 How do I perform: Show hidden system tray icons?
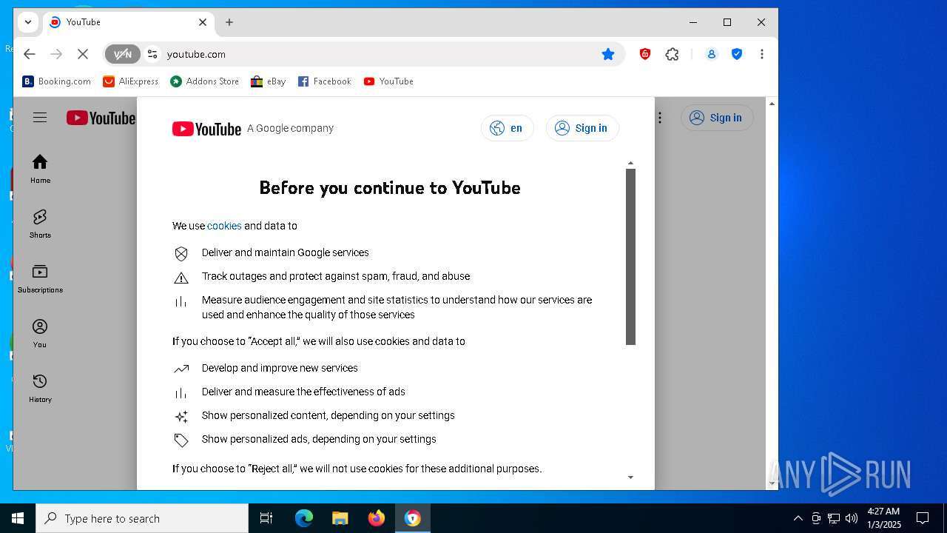coord(798,518)
